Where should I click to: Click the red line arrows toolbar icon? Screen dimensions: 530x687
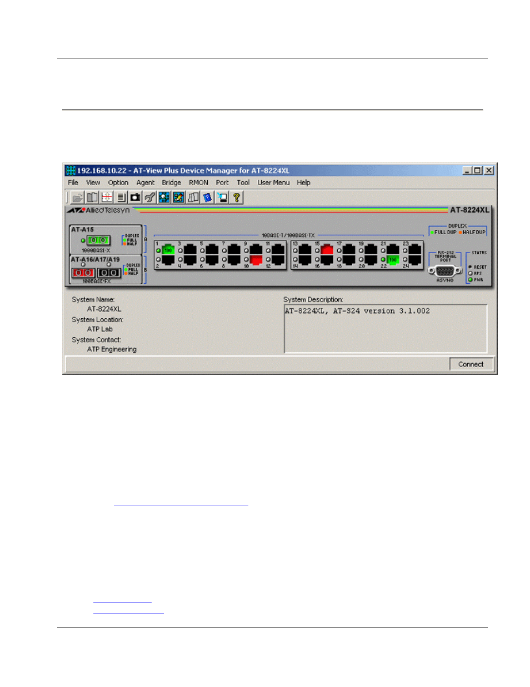[x=107, y=197]
